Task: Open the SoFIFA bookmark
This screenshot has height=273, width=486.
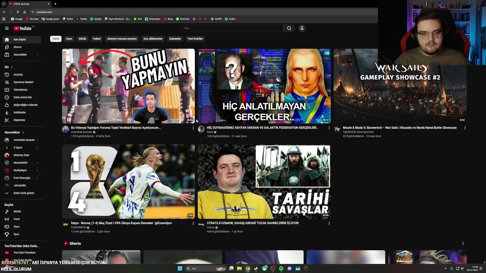Action: [x=216, y=19]
